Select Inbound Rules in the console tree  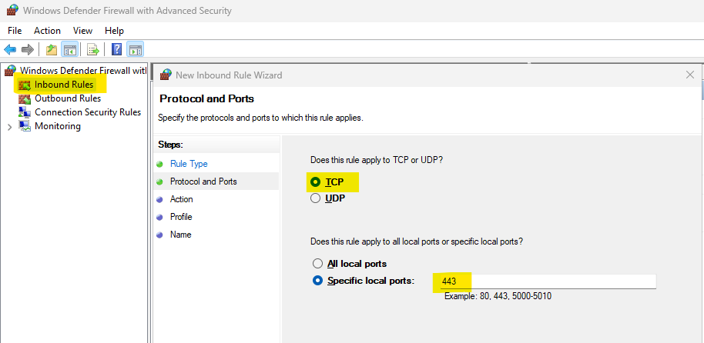(64, 85)
